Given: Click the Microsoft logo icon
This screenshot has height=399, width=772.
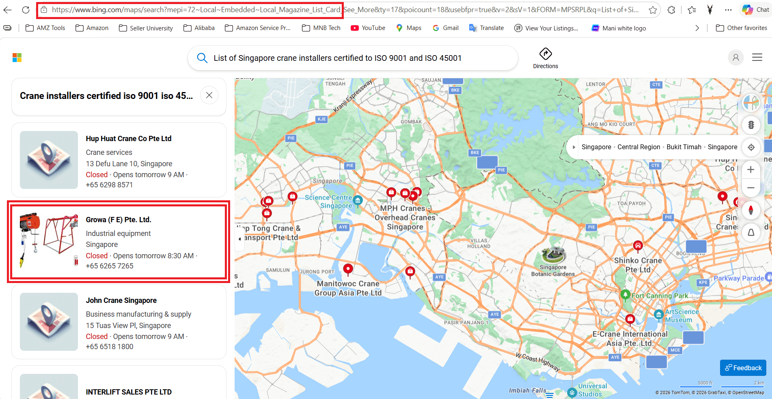Looking at the screenshot, I should [x=17, y=58].
